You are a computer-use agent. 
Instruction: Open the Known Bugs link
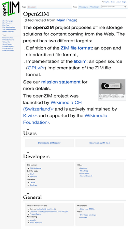click(x=86, y=176)
